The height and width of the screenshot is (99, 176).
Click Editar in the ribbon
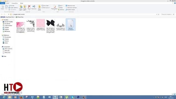click(x=61, y=8)
